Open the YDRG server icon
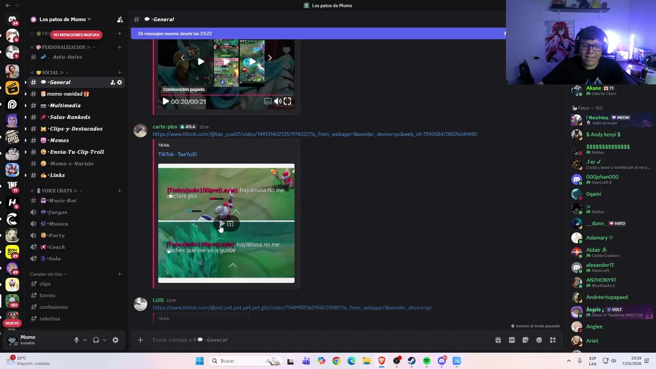The width and height of the screenshot is (656, 369). pos(12,137)
